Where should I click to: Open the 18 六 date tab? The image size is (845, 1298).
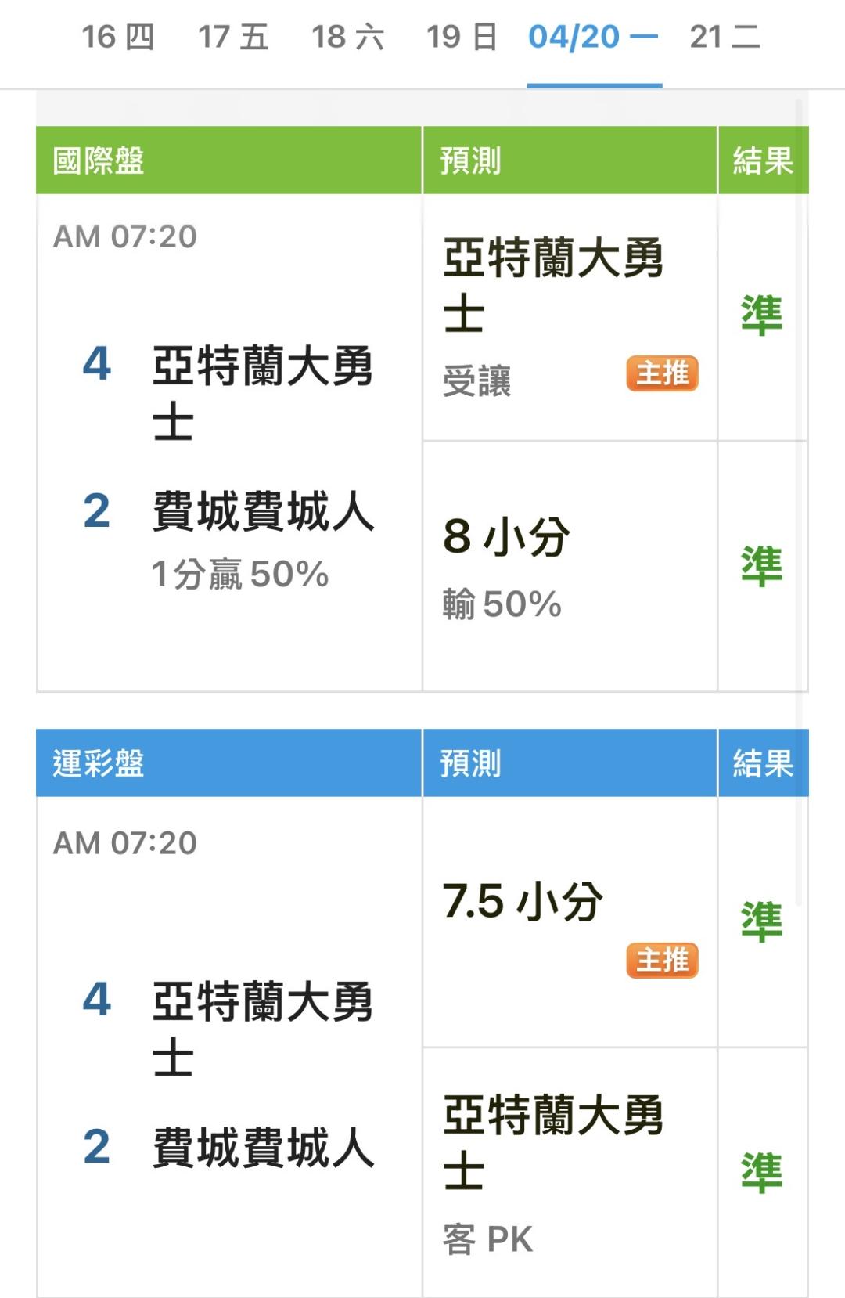[x=347, y=37]
